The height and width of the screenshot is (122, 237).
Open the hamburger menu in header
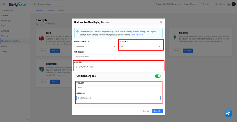(x=4, y=4)
